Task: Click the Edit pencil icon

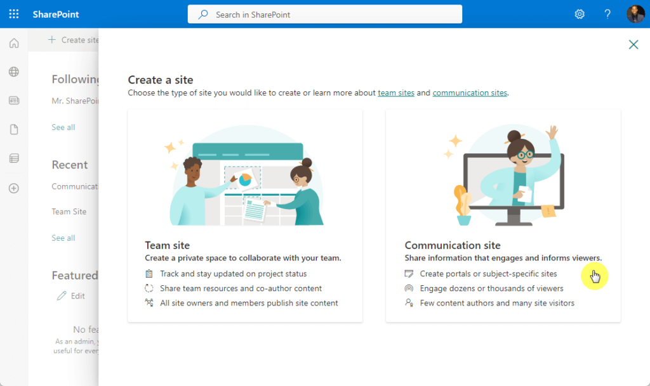Action: point(62,296)
